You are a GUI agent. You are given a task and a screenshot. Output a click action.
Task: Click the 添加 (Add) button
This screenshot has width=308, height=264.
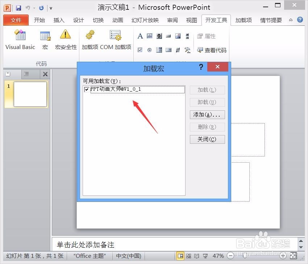click(207, 115)
